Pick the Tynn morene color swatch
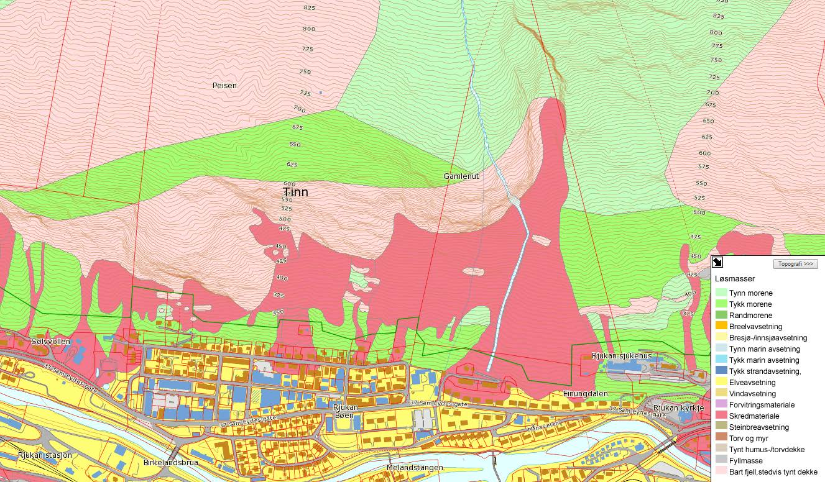 tap(721, 293)
